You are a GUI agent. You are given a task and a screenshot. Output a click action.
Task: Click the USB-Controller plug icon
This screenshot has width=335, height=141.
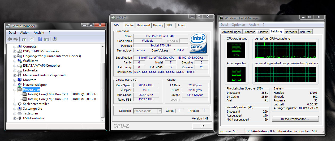[x=20, y=118]
